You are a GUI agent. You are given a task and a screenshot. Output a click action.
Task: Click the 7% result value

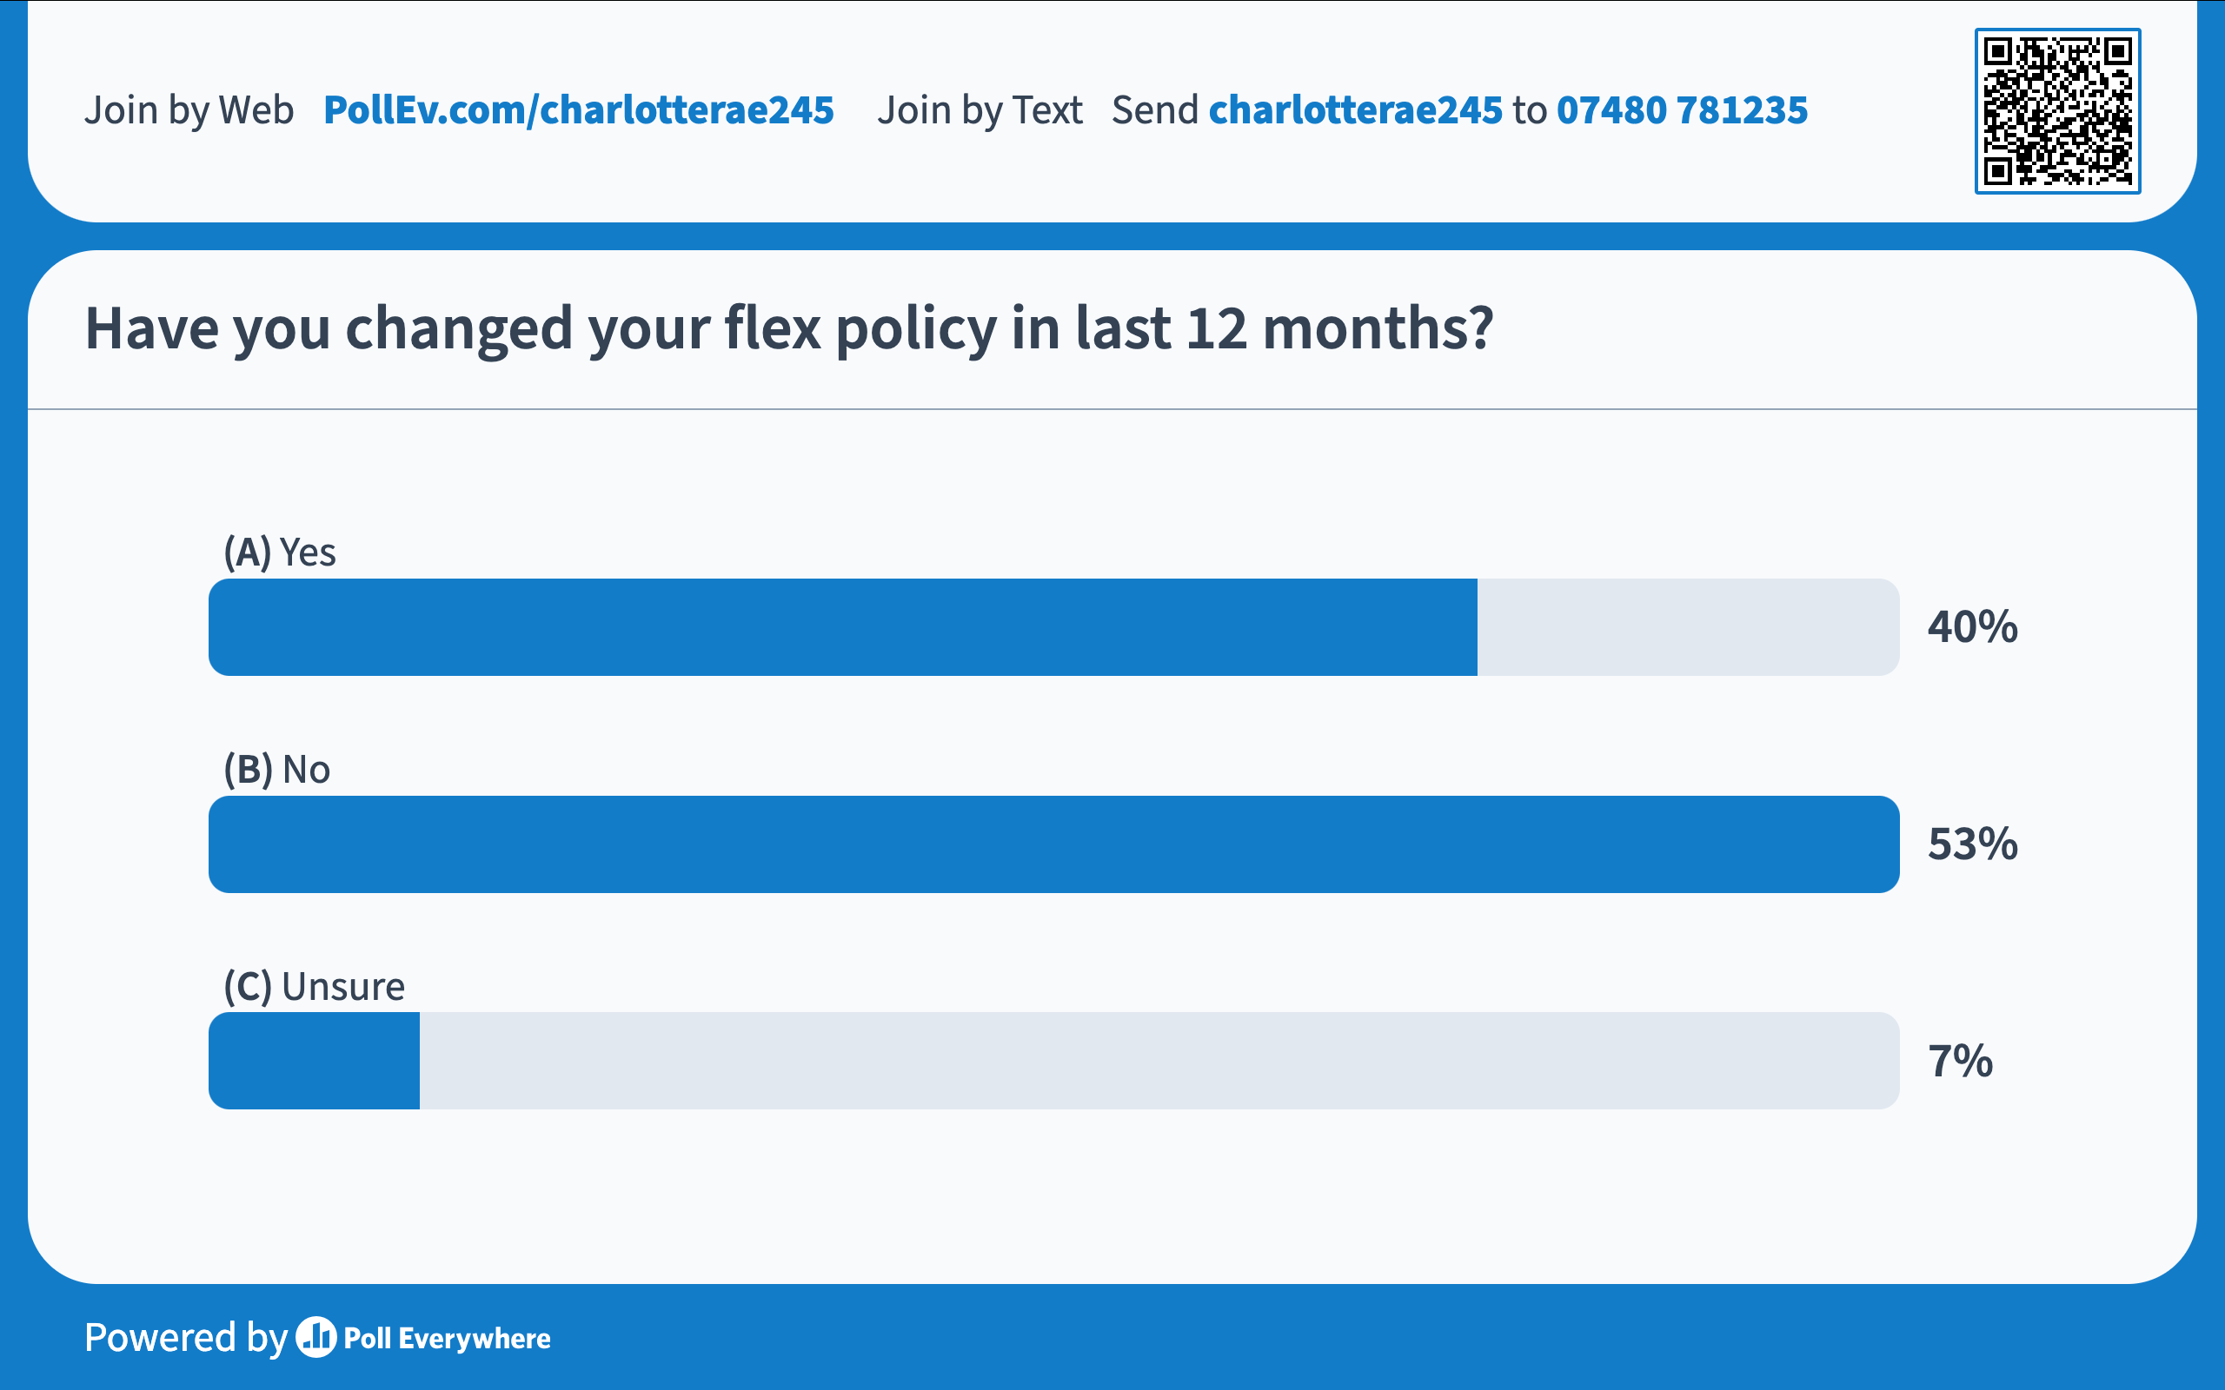[1959, 1061]
